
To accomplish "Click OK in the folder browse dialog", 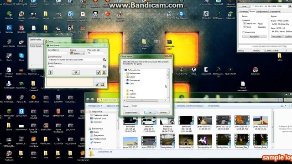I will [150, 113].
